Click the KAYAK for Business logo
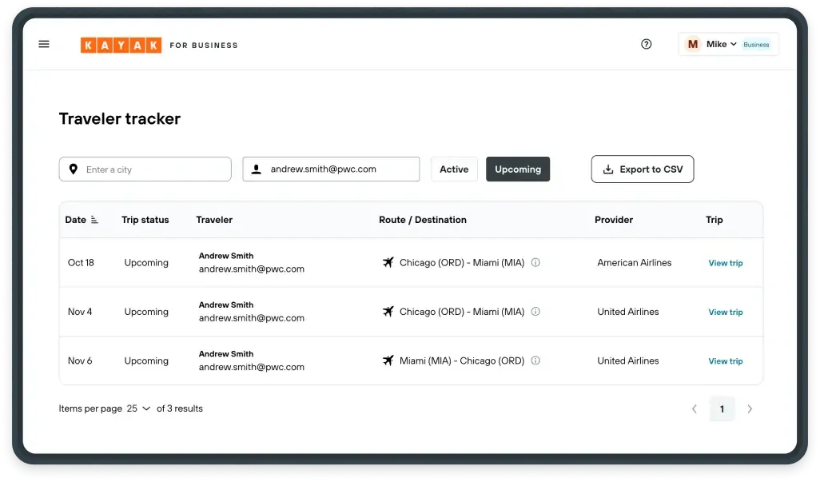Viewport: 820px width, 482px height. coord(159,46)
